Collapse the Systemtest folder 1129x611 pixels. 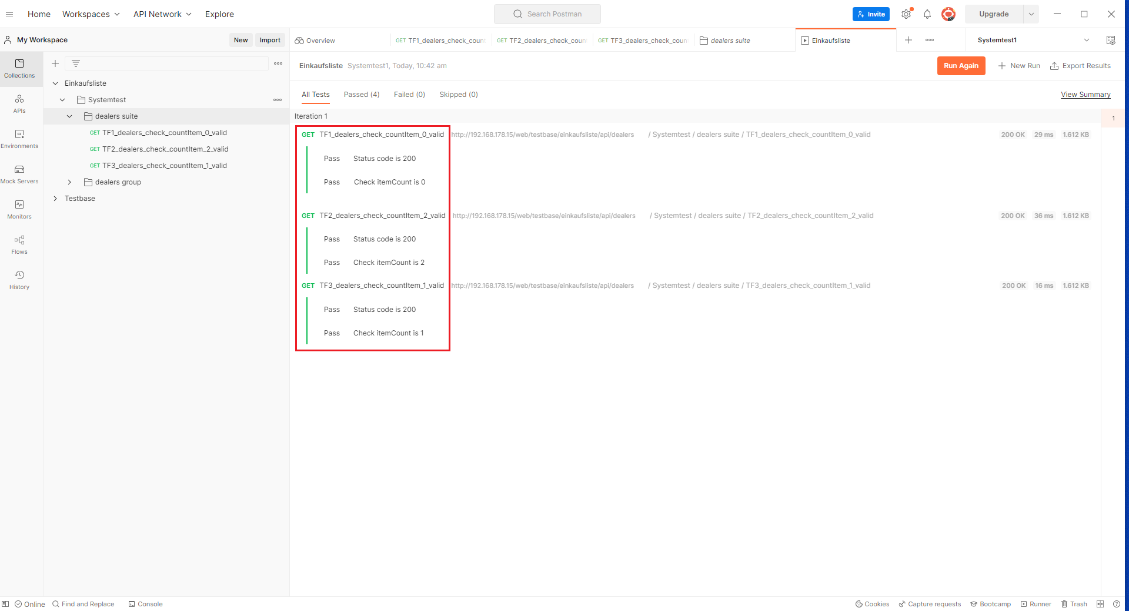click(x=62, y=100)
